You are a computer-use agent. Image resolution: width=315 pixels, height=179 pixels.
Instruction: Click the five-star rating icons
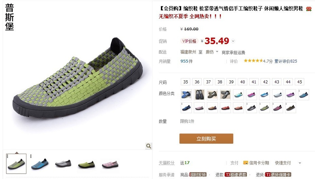click(x=253, y=61)
